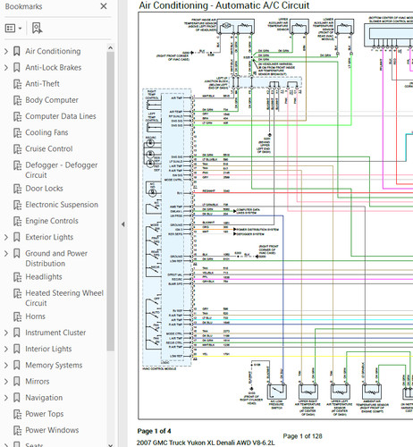This screenshot has height=447, width=413.
Task: Click the Air Conditioning bookmark icon
Action: (17, 51)
